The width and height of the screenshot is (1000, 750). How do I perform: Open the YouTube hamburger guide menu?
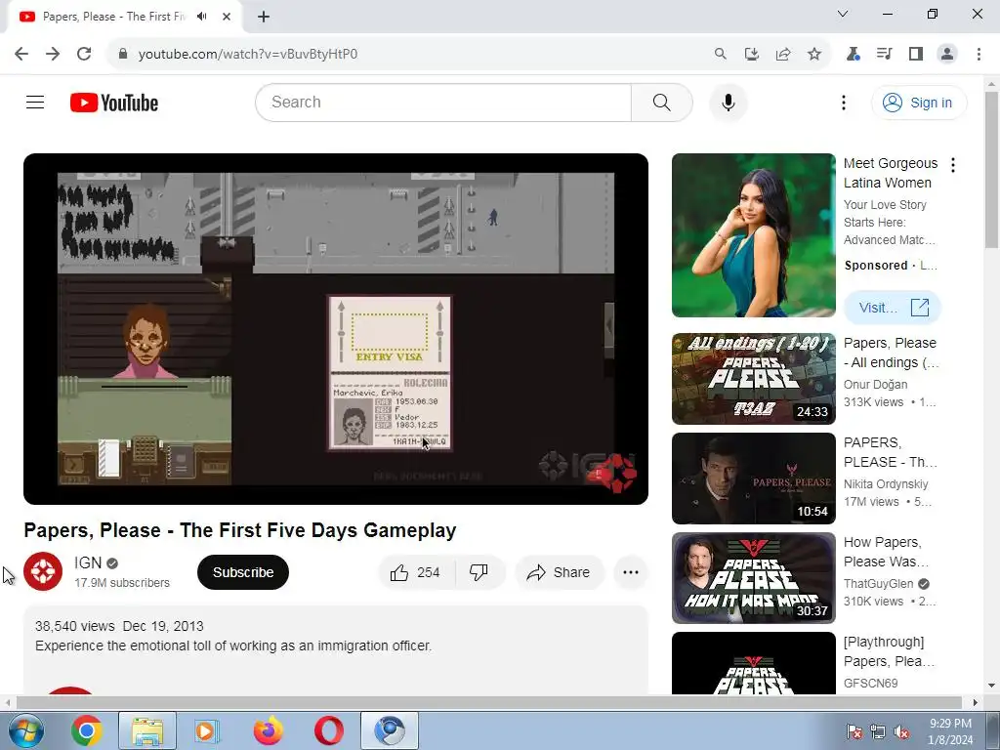pos(35,102)
